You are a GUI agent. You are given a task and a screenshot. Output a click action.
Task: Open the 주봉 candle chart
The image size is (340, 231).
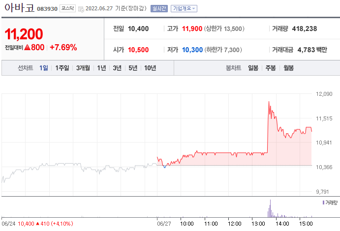tap(271, 68)
